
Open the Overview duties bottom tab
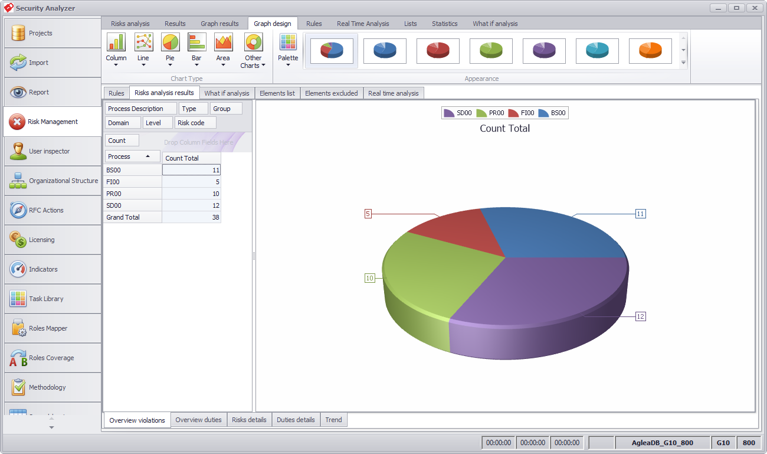coord(199,420)
